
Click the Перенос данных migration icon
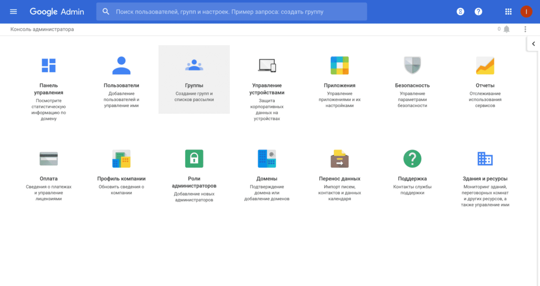[x=340, y=159]
